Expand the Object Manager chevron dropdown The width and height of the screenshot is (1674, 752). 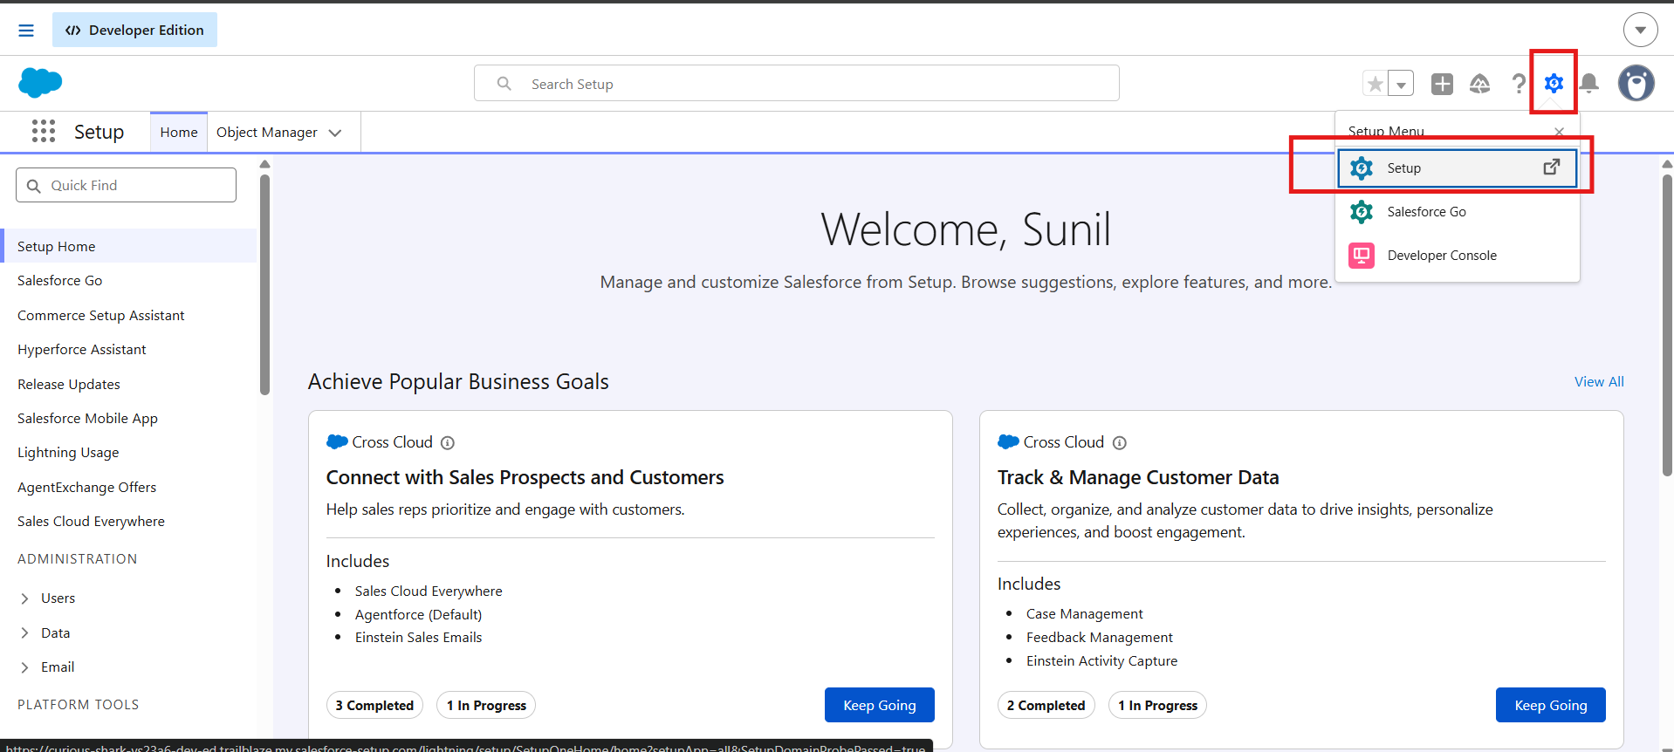coord(335,133)
